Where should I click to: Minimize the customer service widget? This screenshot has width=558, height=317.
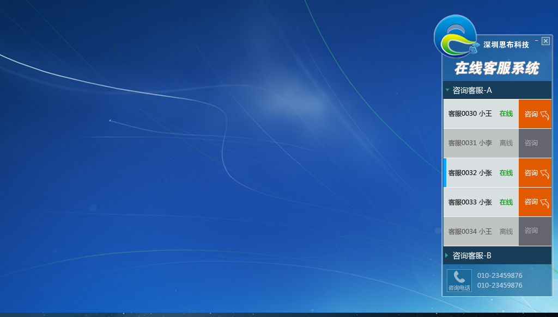click(x=536, y=41)
